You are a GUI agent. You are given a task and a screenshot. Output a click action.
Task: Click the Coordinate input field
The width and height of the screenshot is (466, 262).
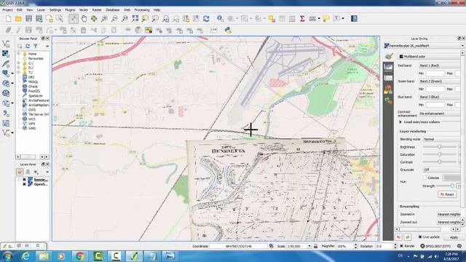pos(239,246)
